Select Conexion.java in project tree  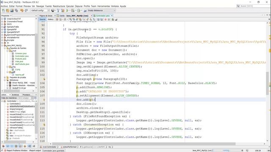21,54
